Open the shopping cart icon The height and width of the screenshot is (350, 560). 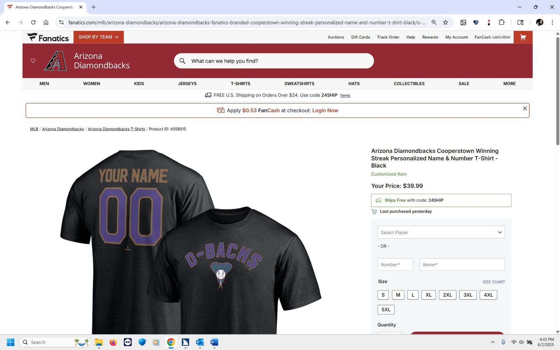click(523, 37)
